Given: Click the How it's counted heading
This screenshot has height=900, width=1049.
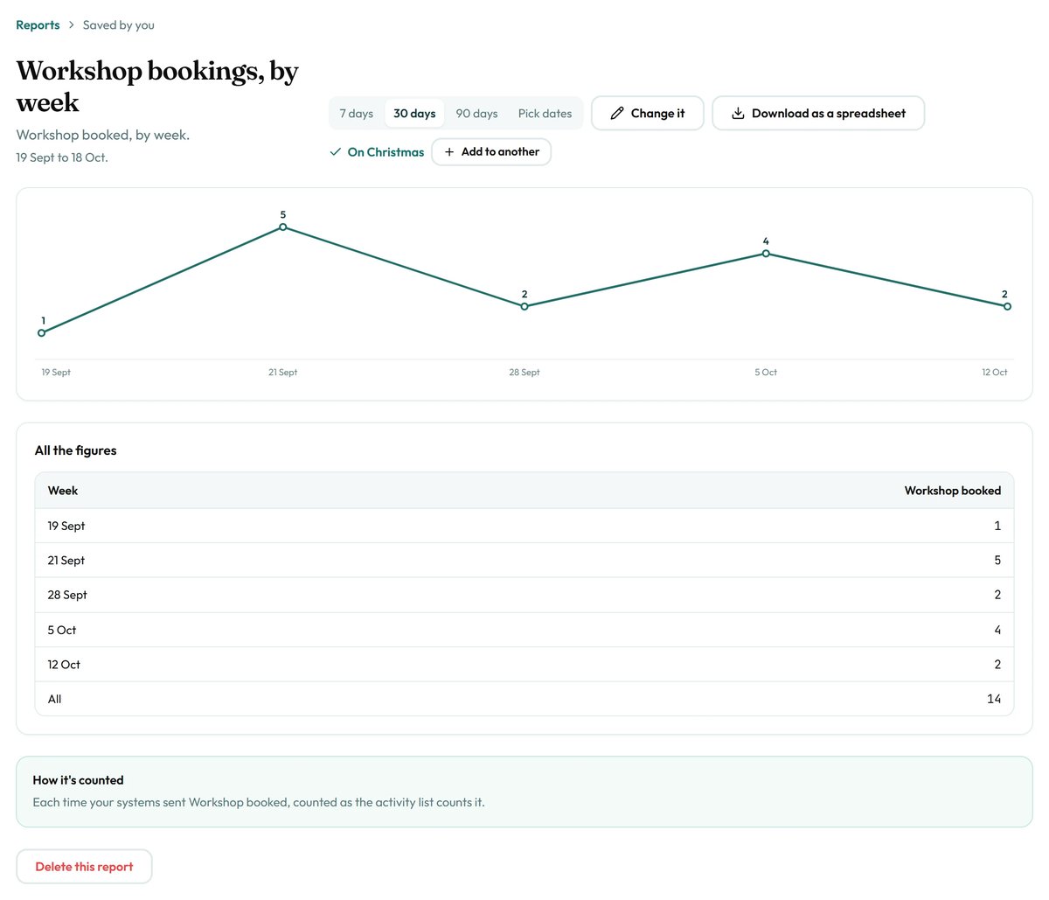Looking at the screenshot, I should [78, 780].
